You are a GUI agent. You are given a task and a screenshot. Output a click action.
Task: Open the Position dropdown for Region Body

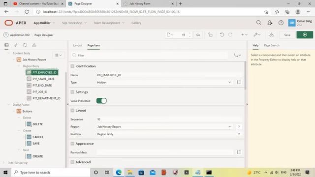click(169, 134)
